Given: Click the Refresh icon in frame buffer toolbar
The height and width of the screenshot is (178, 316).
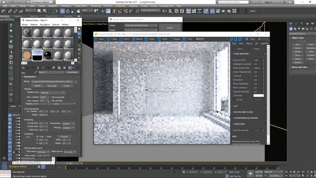Looking at the screenshot, I should [133, 39].
